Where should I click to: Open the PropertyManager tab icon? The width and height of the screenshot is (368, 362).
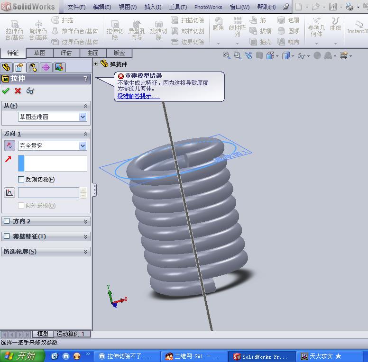(19, 68)
